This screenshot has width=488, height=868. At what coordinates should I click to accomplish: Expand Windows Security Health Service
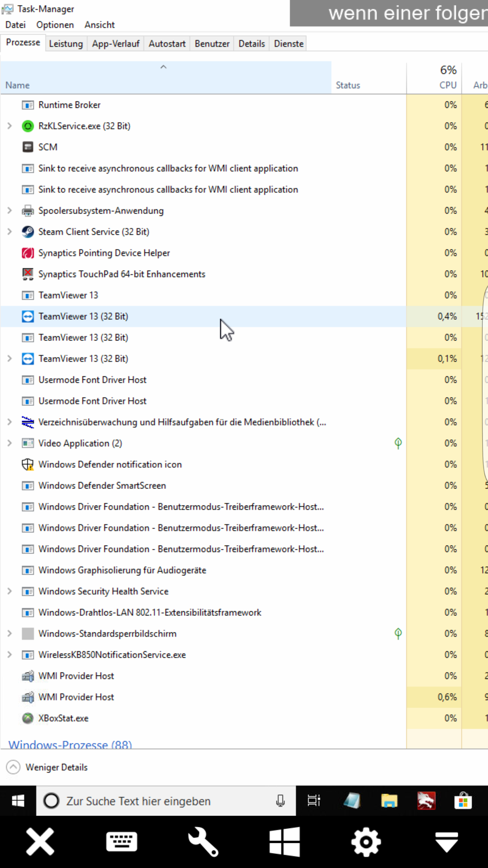point(9,591)
